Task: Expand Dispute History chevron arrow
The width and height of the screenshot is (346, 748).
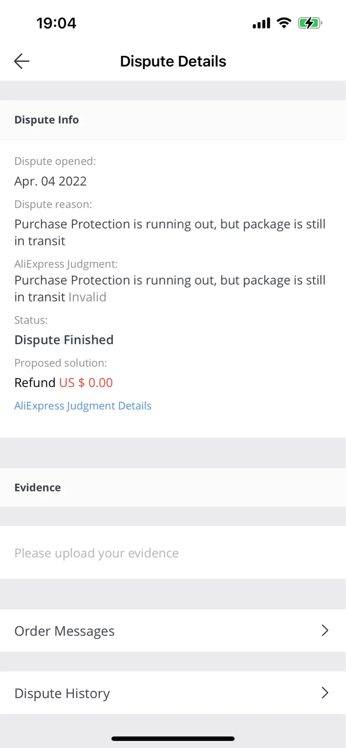Action: click(x=325, y=693)
